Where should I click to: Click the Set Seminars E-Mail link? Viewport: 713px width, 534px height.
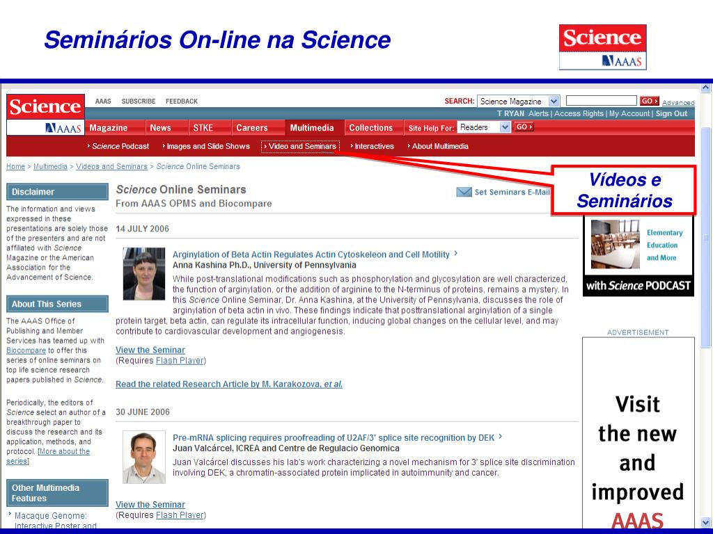[512, 192]
